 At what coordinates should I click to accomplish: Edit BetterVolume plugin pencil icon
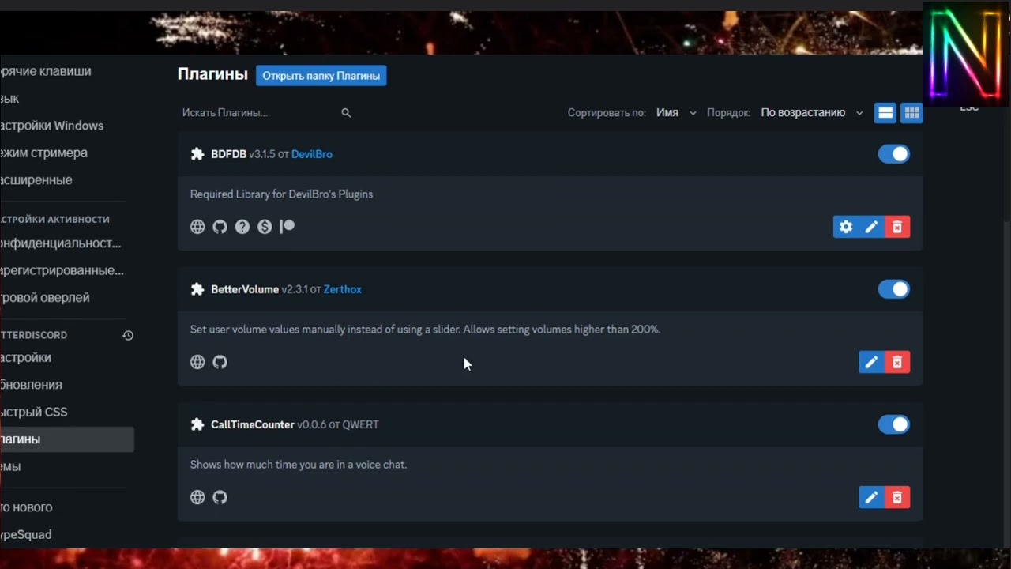pos(871,362)
